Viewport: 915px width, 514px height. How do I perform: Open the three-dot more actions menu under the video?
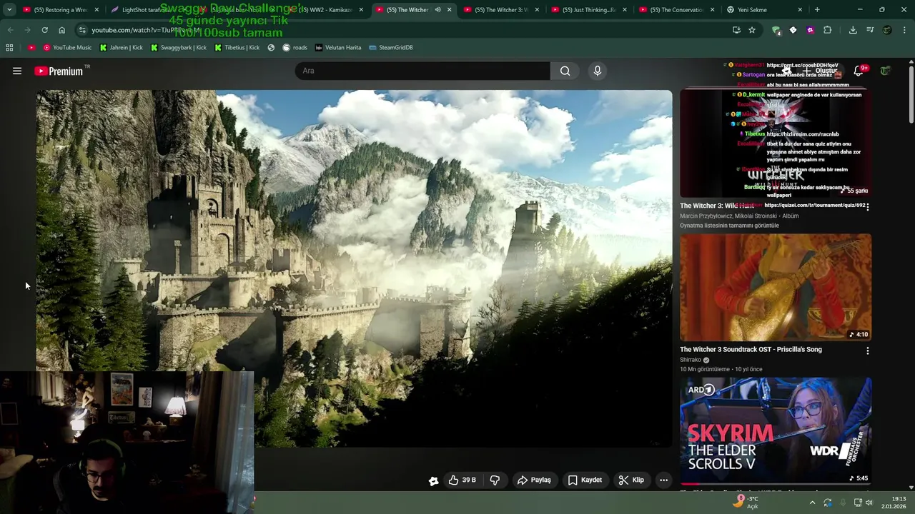[x=663, y=480]
